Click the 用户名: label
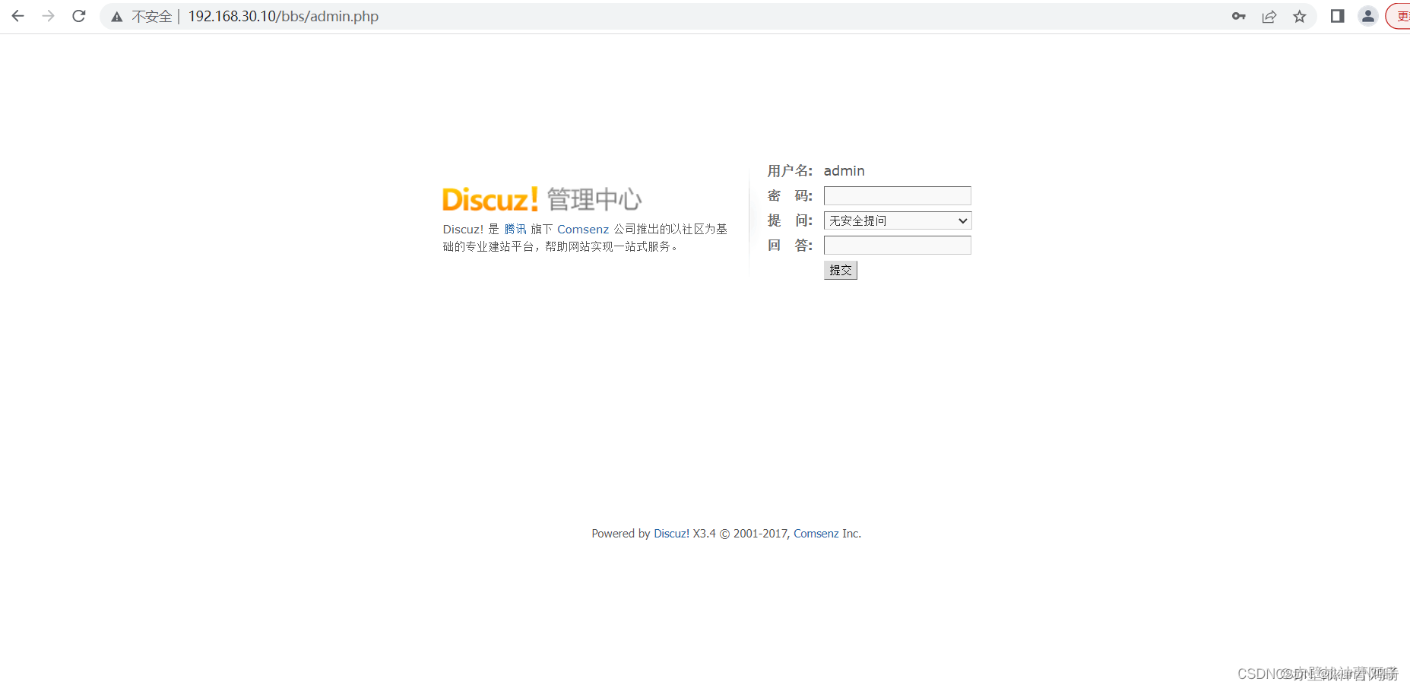 click(x=790, y=171)
